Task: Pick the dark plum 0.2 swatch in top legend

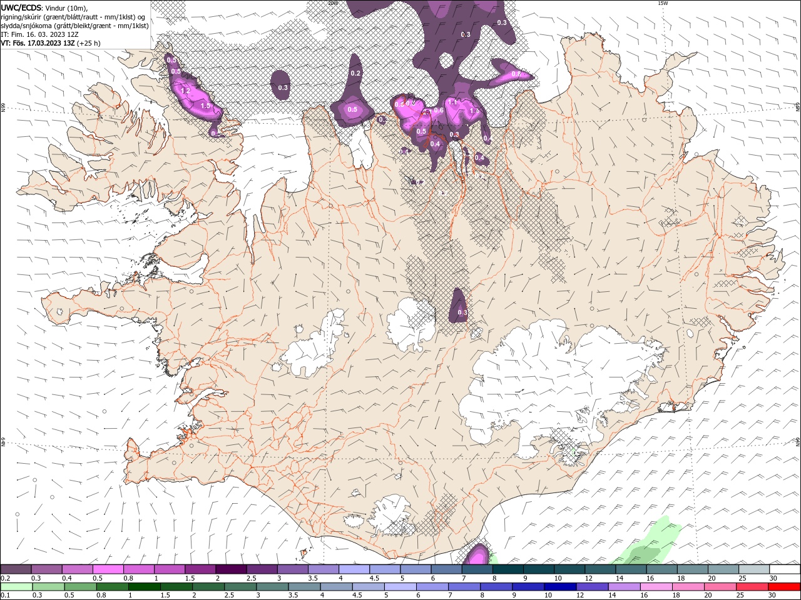Action: pyautogui.click(x=16, y=569)
